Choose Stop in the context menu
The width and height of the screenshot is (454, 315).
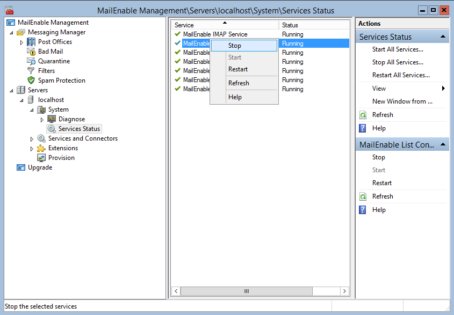244,46
